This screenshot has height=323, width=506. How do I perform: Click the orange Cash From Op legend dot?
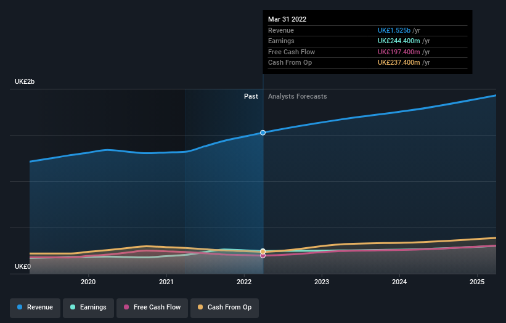point(200,307)
